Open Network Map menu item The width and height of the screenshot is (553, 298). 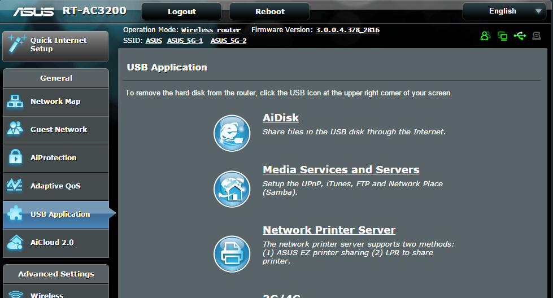(56, 102)
